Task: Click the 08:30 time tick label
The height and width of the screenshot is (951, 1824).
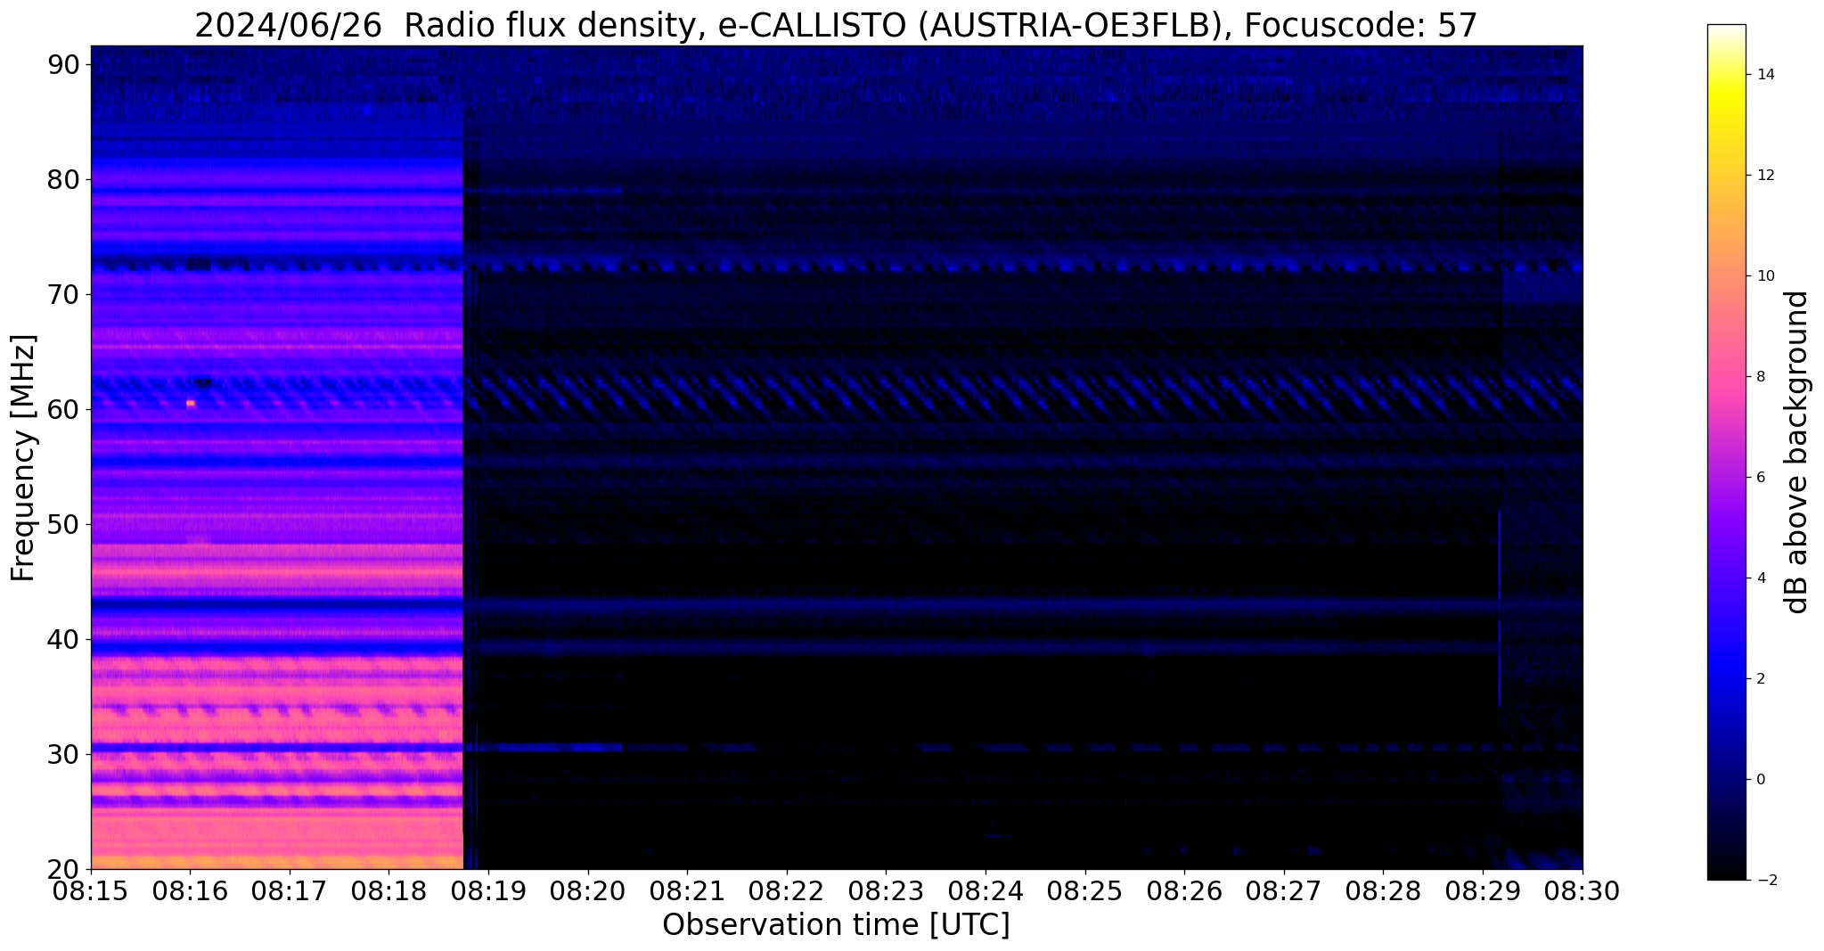Action: click(1583, 890)
